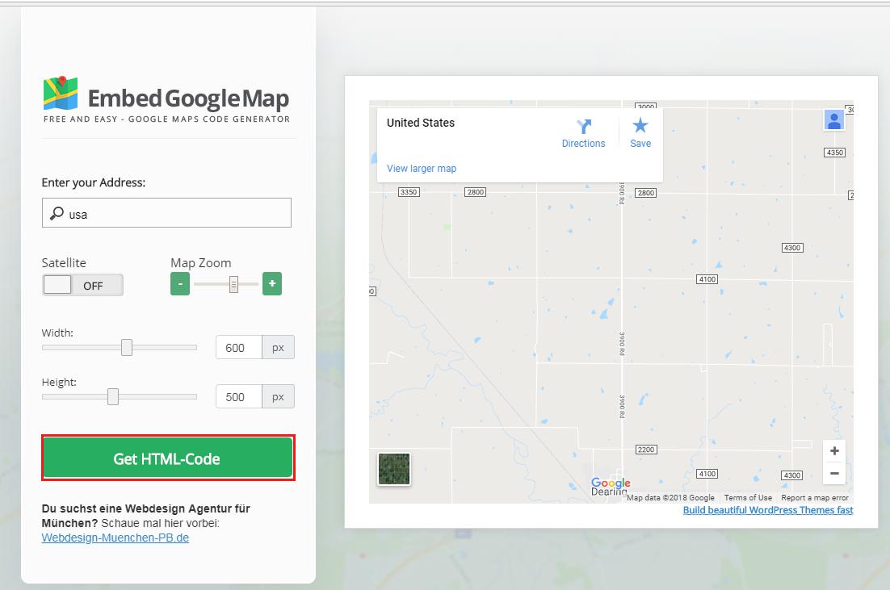Click Build beautiful WordPress Themes fast link
This screenshot has width=890, height=590.
point(767,510)
